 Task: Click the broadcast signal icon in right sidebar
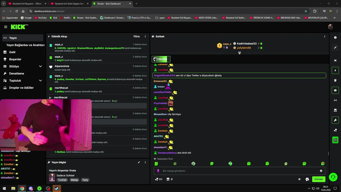pyautogui.click(x=335, y=100)
